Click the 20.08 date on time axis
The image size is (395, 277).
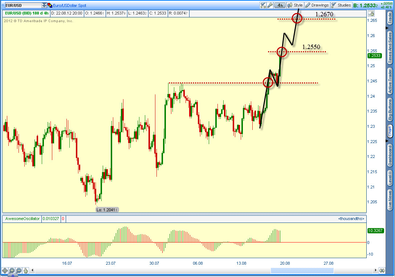[x=285, y=264]
